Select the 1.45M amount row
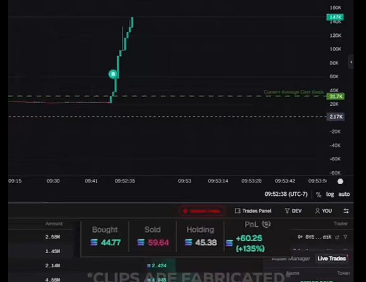This screenshot has height=282, width=366. click(53, 251)
